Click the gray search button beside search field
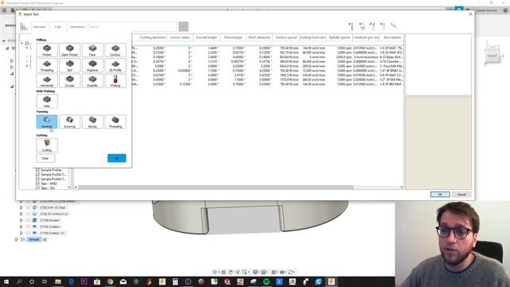 click(x=183, y=26)
